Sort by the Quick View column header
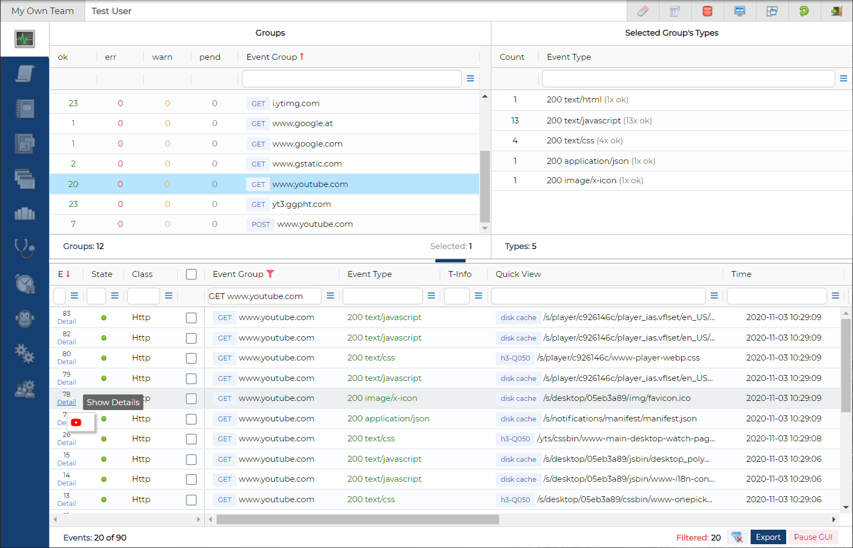The image size is (853, 548). click(518, 274)
